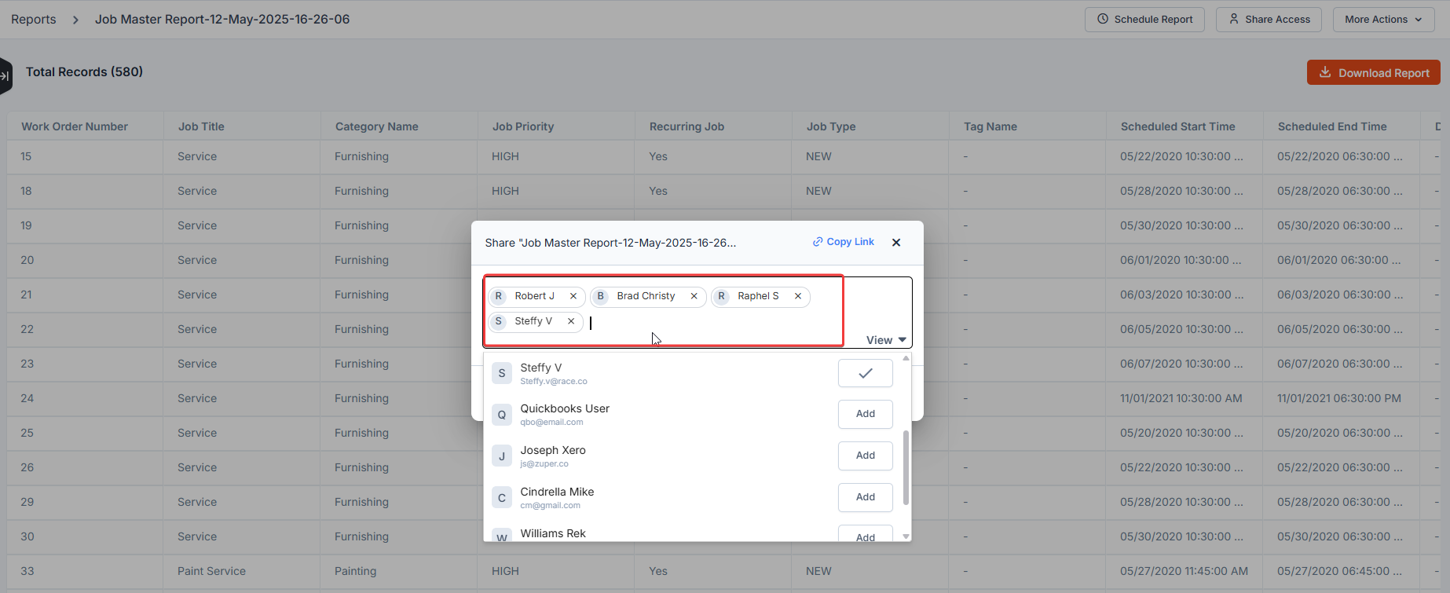The height and width of the screenshot is (593, 1450).
Task: Click end time 05/27/2020 06:45:00 PM
Action: (1341, 571)
